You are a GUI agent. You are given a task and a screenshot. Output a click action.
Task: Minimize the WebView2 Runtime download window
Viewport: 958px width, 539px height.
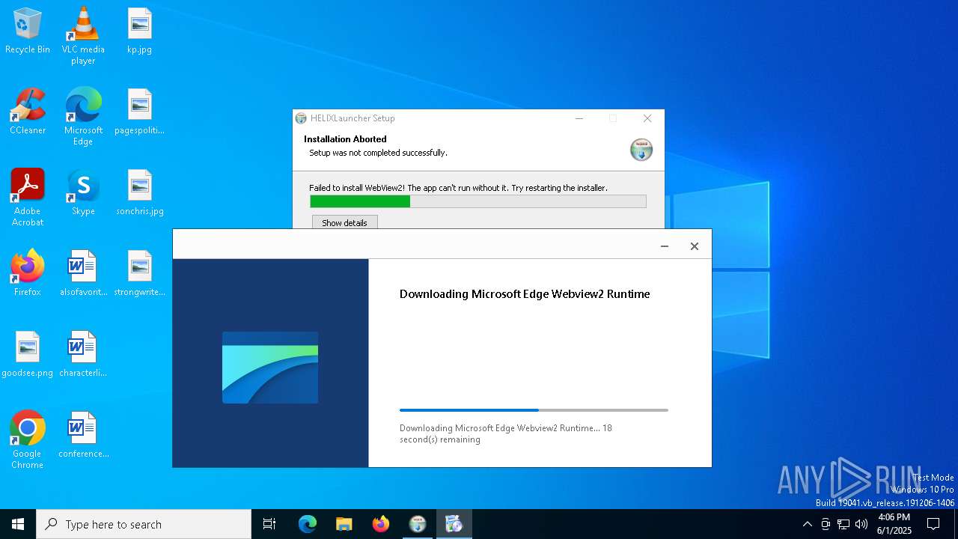pos(664,246)
